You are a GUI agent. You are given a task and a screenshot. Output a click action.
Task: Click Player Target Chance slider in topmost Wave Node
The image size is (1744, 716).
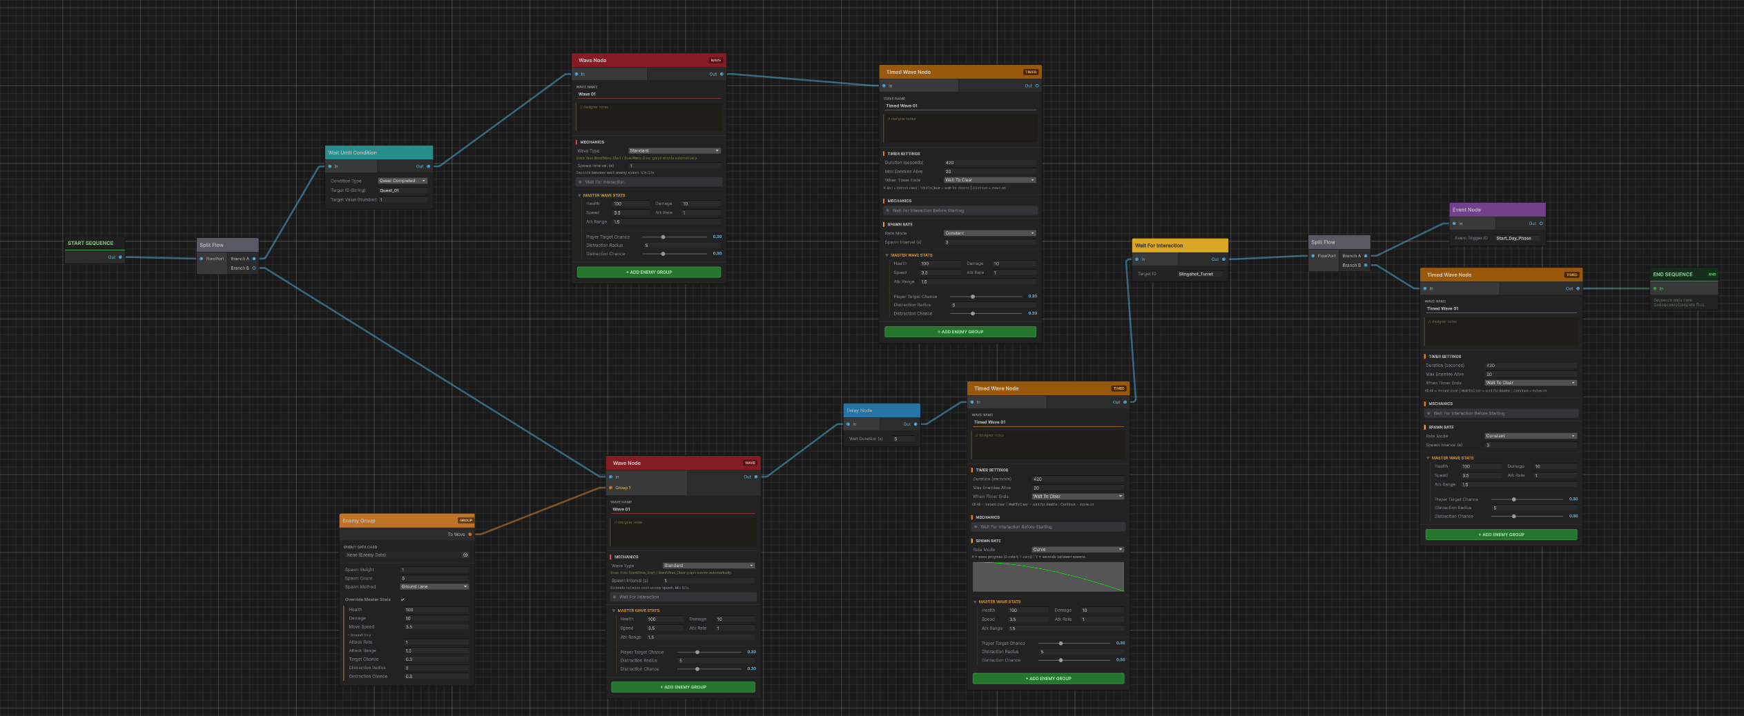click(x=675, y=237)
